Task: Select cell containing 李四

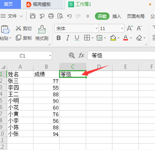Action: click(20, 88)
